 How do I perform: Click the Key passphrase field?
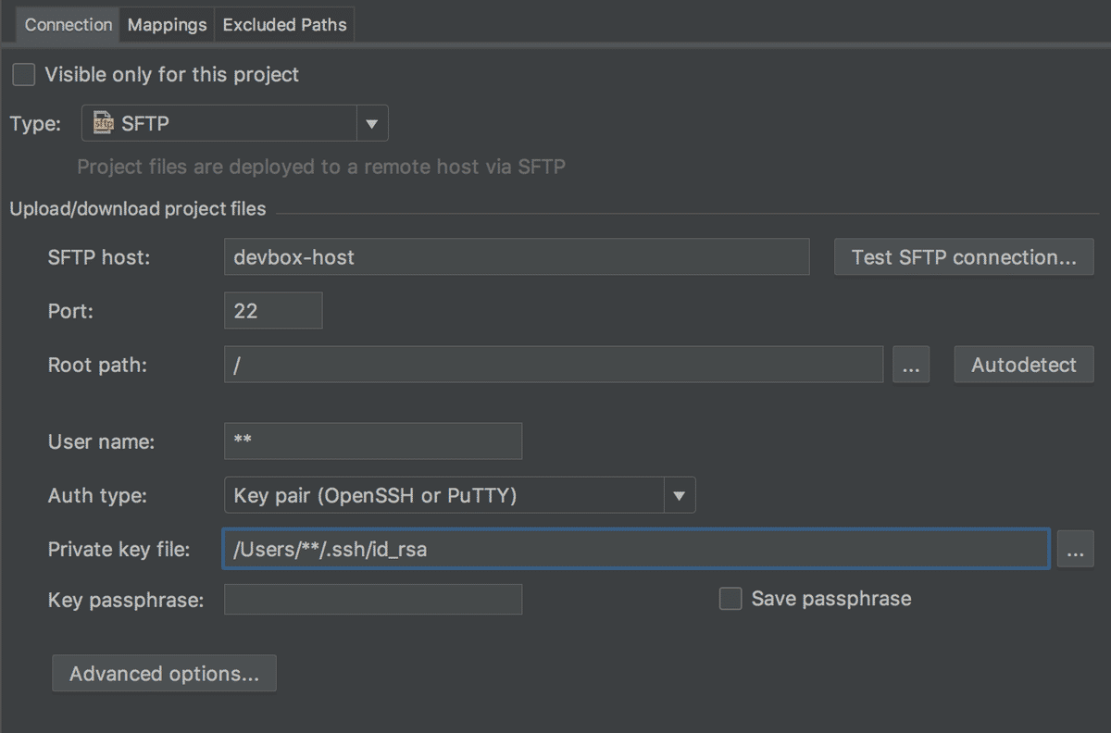point(372,600)
